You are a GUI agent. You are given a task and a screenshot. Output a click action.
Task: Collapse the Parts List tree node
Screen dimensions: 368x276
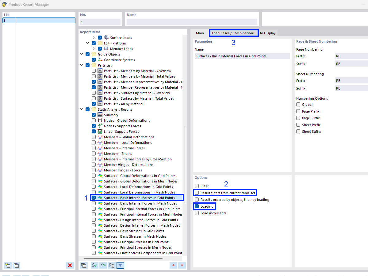(x=81, y=65)
